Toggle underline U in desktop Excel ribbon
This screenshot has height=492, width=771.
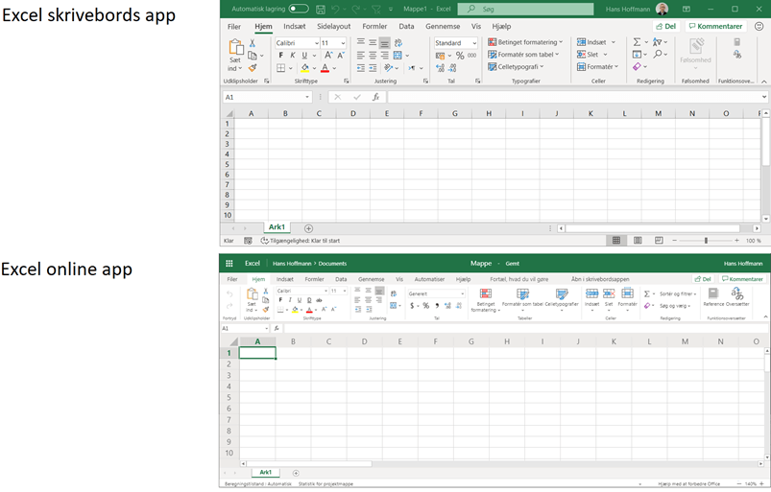(304, 56)
